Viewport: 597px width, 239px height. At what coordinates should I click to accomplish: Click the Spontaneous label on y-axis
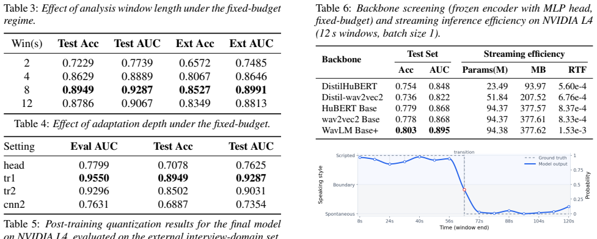pos(340,214)
